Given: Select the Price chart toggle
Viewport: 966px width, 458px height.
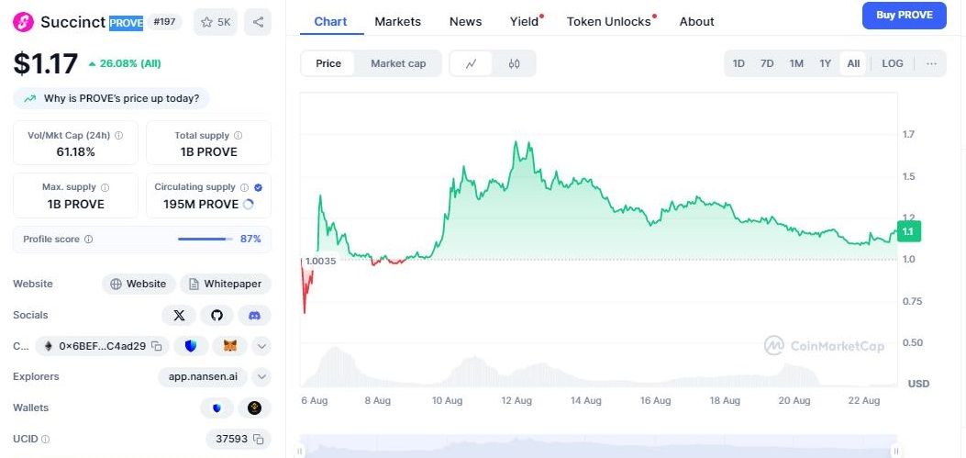Looking at the screenshot, I should pos(328,63).
